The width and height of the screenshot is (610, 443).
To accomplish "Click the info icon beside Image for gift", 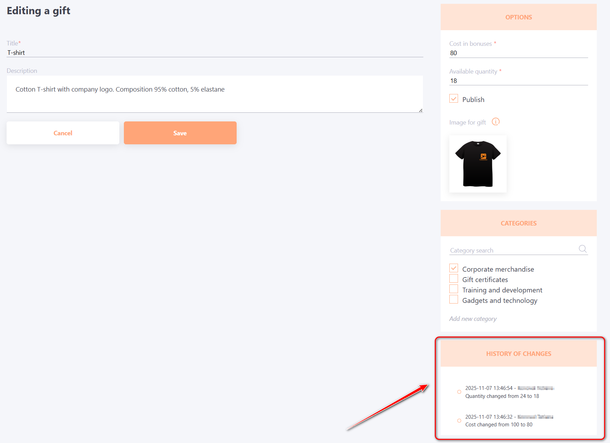I will [x=495, y=122].
